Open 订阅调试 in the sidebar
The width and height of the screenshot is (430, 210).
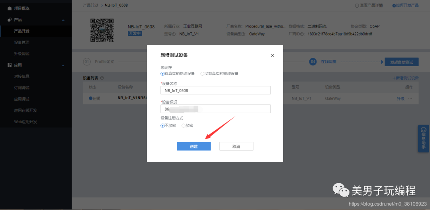click(21, 88)
